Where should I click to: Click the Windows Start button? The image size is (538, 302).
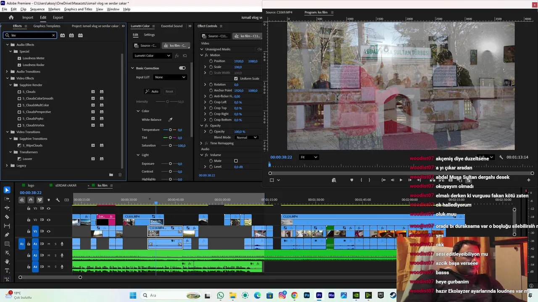[x=133, y=295]
